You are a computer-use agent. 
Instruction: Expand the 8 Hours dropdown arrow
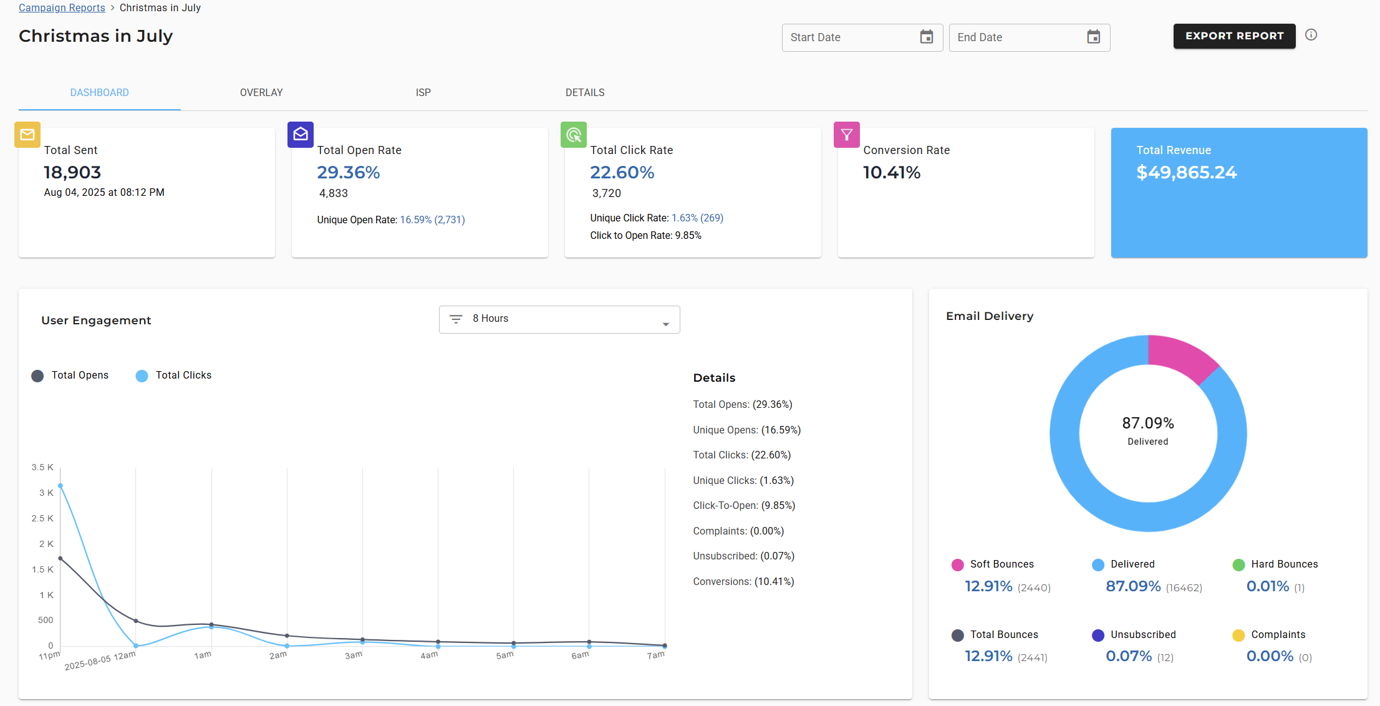[x=666, y=324]
